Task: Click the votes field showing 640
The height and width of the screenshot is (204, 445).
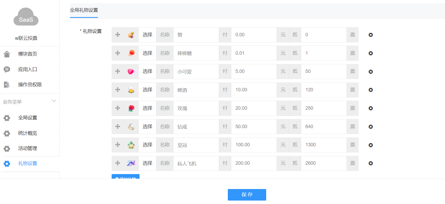Action: (x=324, y=127)
